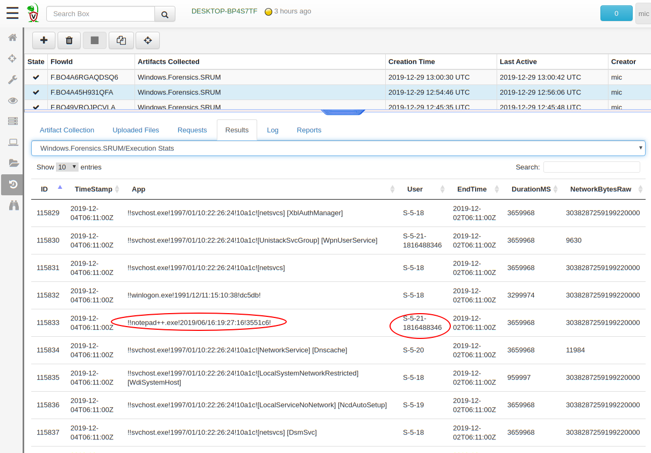The image size is (651, 453).
Task: Click the eye icon in sidebar
Action: click(x=12, y=101)
